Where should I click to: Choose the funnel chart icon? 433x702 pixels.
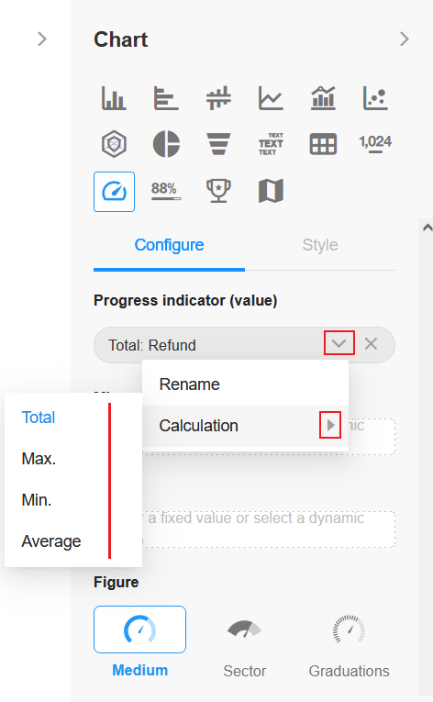(x=218, y=144)
